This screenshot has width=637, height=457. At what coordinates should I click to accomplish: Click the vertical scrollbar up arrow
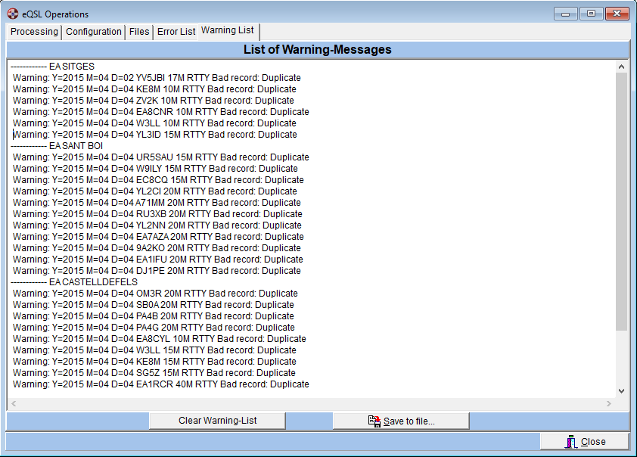[622, 67]
